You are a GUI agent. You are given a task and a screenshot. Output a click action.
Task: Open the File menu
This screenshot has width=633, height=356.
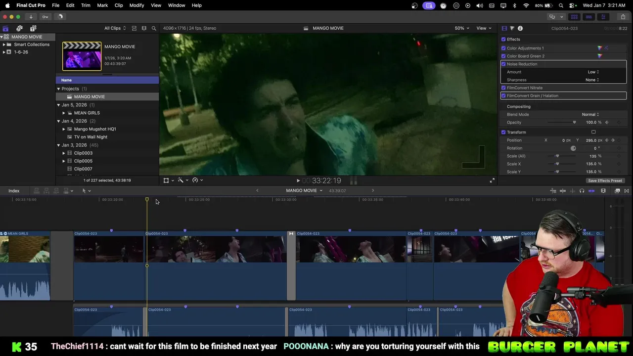[56, 5]
